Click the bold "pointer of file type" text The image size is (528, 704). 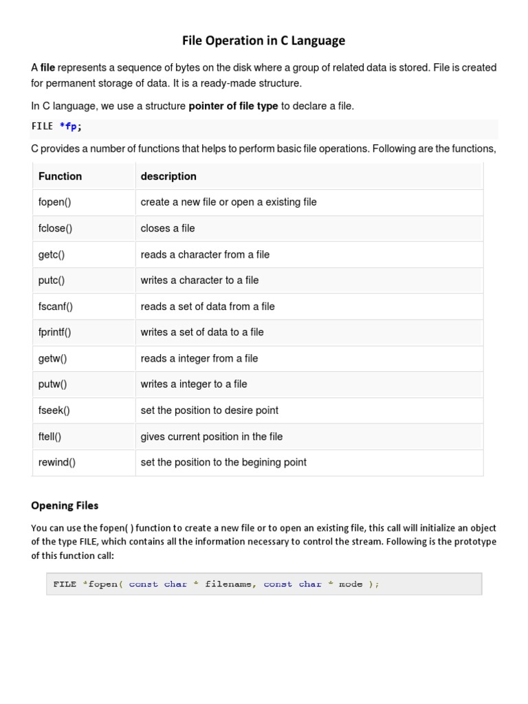point(233,106)
